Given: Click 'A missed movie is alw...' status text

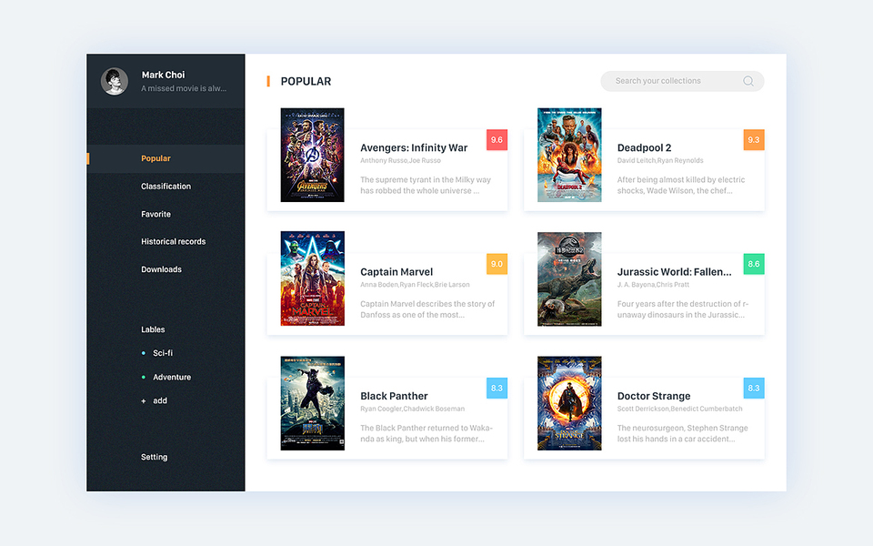Looking at the screenshot, I should pyautogui.click(x=184, y=88).
